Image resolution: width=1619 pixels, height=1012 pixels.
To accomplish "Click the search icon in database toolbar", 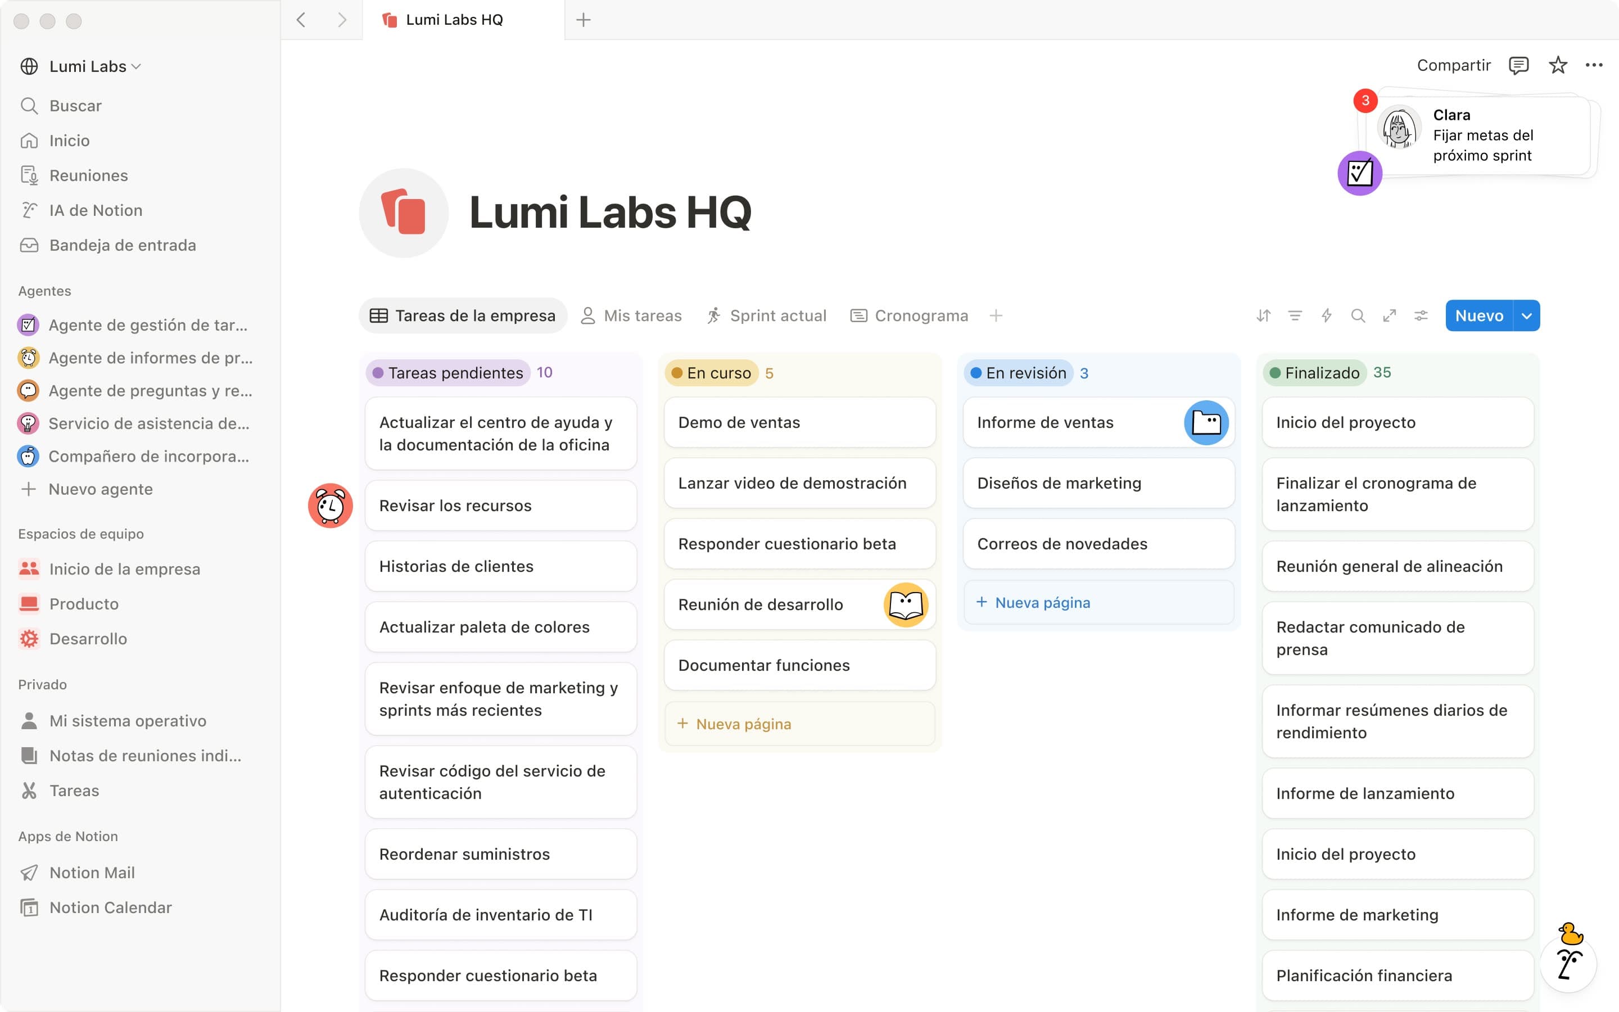I will click(1358, 315).
